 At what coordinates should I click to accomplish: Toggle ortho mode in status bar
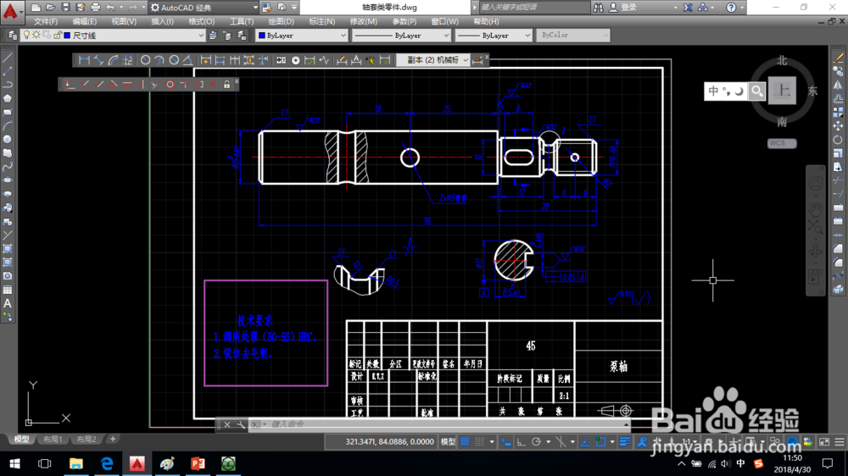pyautogui.click(x=521, y=442)
